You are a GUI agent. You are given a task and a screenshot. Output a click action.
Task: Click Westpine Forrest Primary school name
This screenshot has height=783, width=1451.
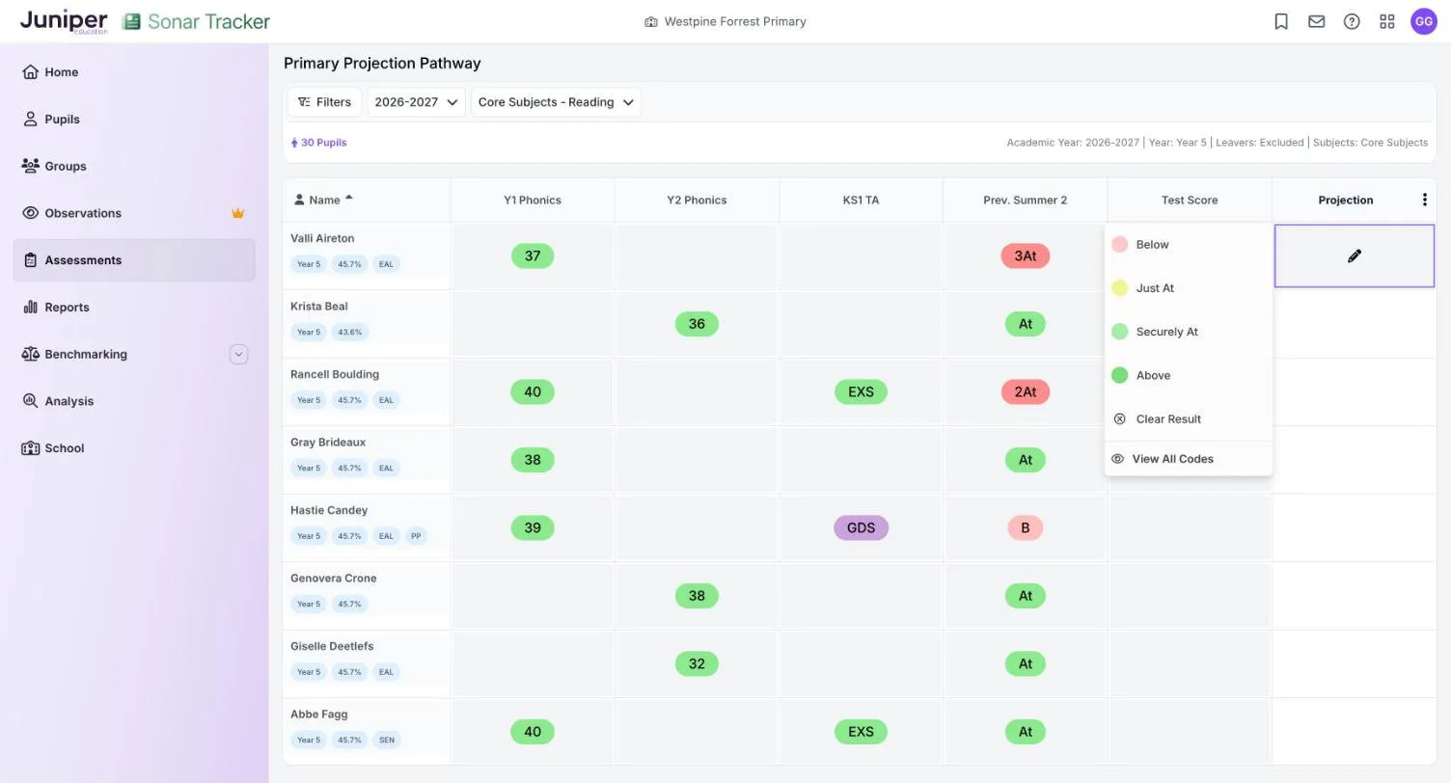click(x=735, y=21)
